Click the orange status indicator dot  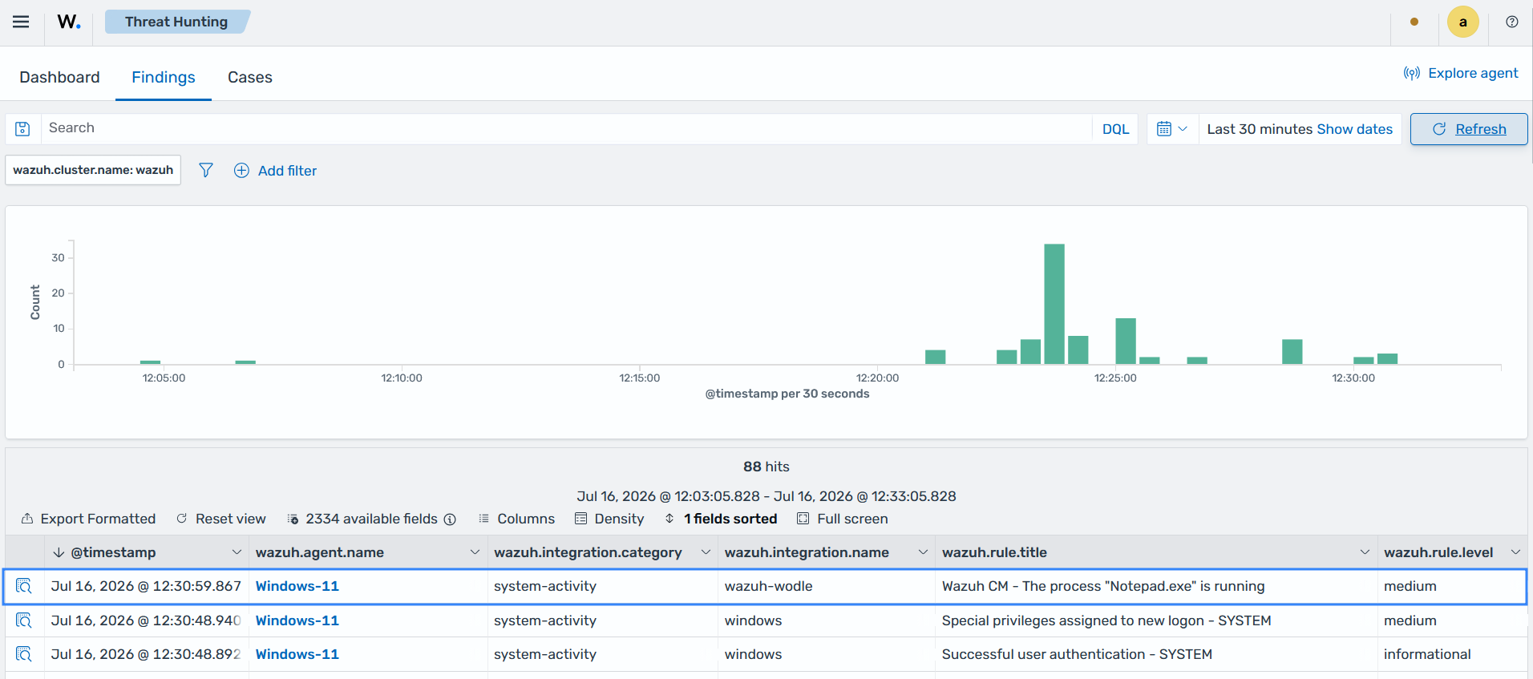coord(1414,22)
